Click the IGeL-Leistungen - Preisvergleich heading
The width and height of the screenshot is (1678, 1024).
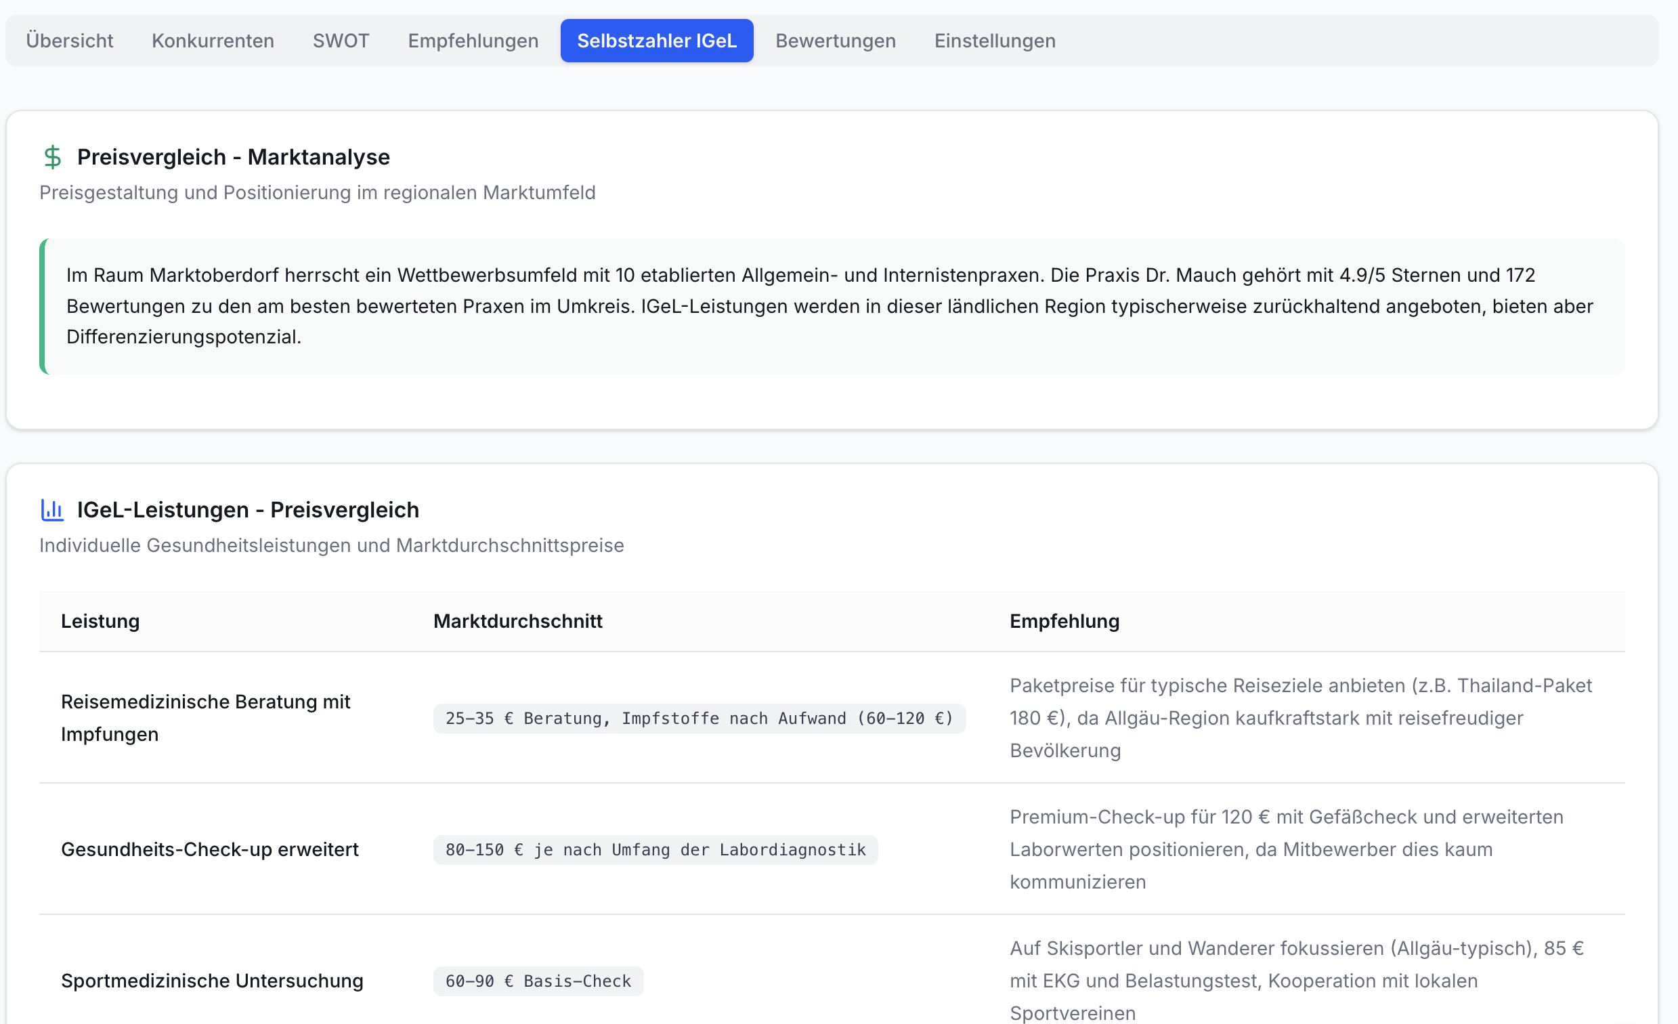pos(248,509)
